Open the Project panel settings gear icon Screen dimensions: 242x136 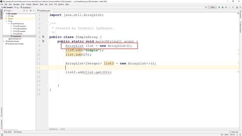(x=31, y=11)
